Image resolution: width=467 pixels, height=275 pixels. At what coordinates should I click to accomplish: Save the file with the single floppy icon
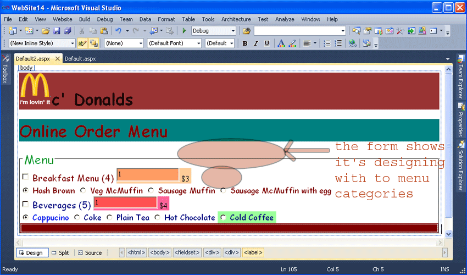[57, 31]
